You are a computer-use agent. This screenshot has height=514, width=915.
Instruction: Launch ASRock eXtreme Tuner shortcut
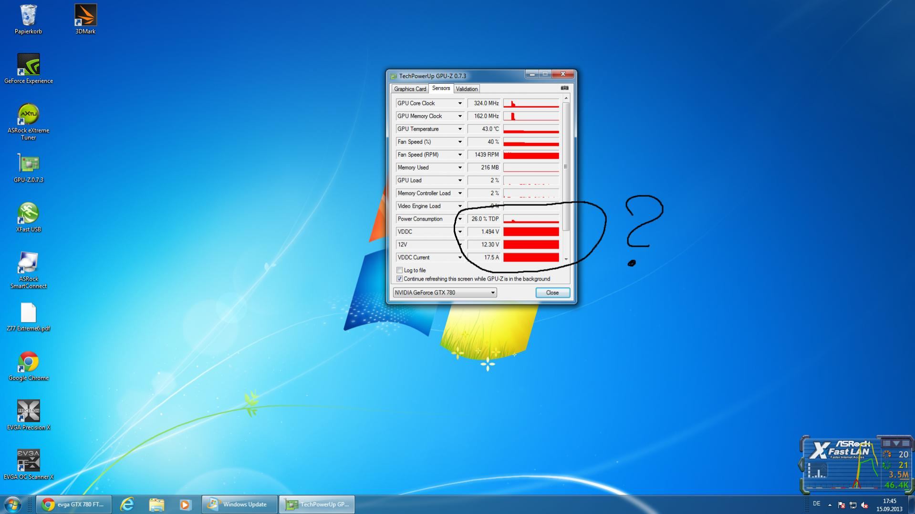[29, 121]
